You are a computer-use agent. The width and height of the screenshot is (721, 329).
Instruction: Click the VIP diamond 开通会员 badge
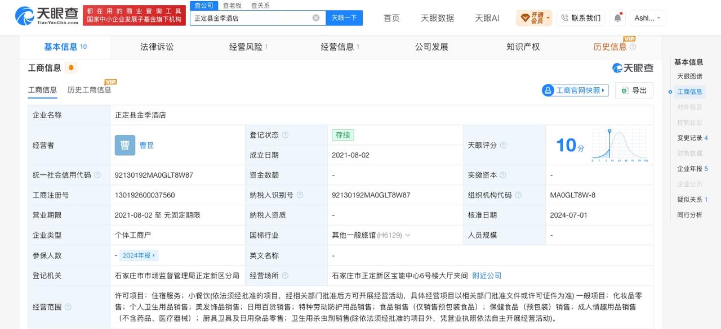[x=534, y=18]
